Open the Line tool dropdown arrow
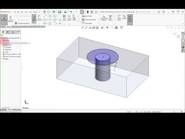Viewport: 185px width, 139px height. point(47,16)
